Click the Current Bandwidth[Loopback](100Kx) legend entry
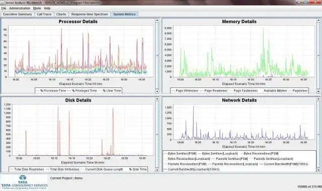 191,169
